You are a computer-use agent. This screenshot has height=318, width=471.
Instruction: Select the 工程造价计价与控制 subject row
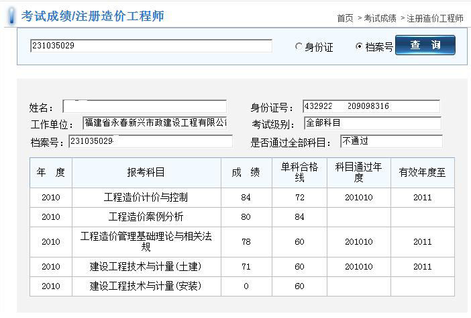tap(146, 198)
